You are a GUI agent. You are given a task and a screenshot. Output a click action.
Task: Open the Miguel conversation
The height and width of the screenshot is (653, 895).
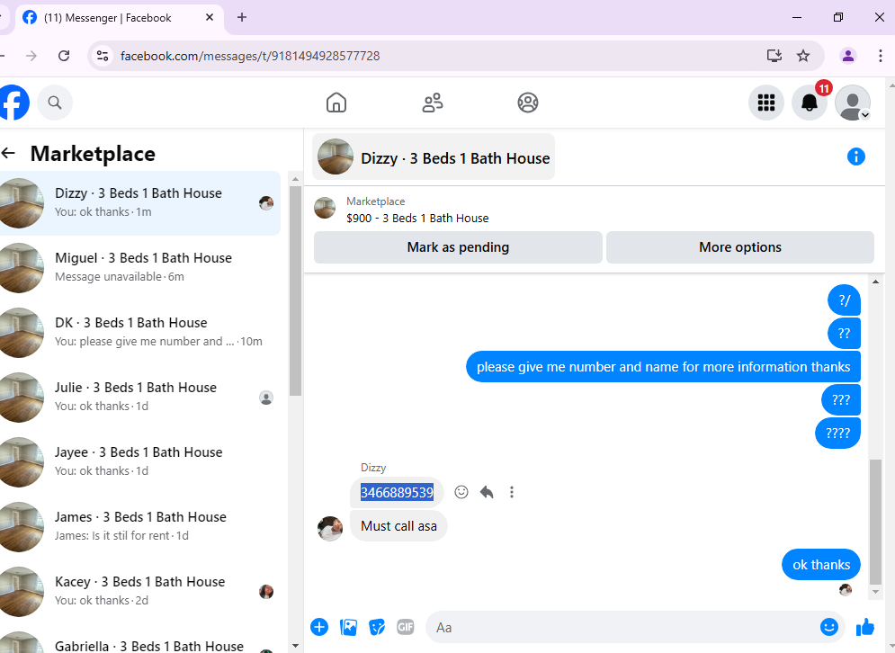(139, 267)
